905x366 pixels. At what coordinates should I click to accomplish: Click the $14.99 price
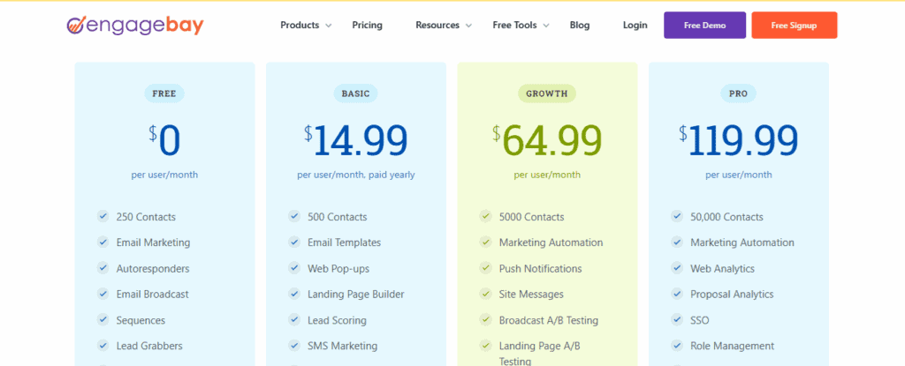355,140
